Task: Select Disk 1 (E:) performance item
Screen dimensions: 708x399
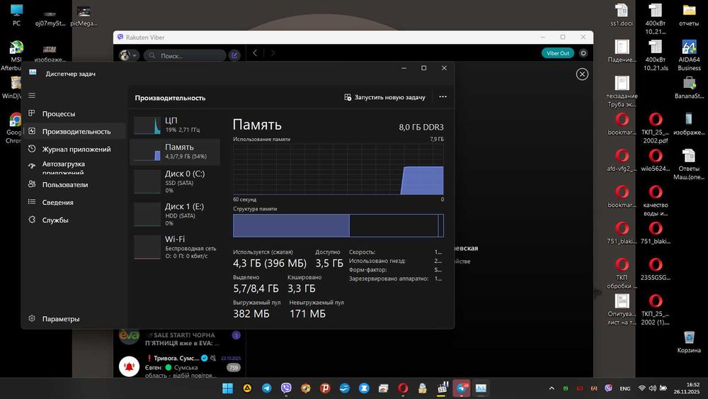Action: click(175, 214)
